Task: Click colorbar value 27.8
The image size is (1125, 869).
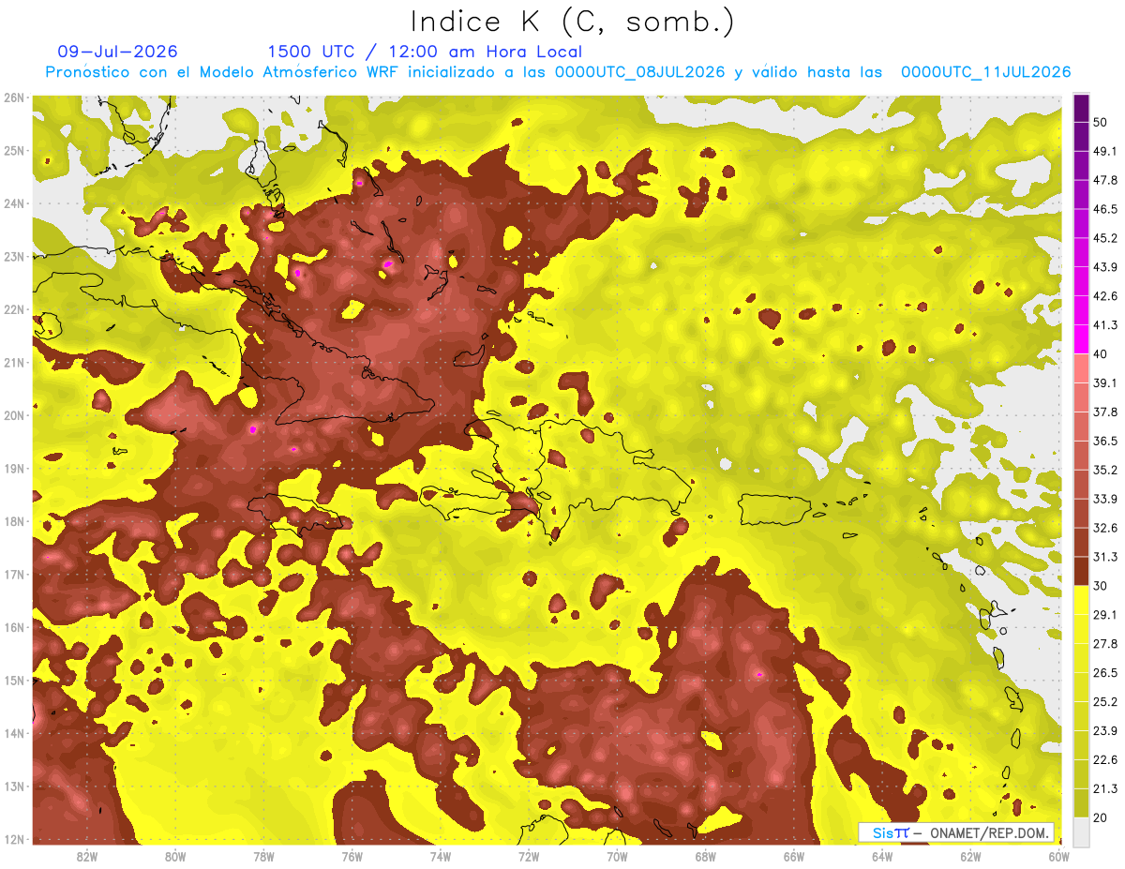Action: 1104,644
